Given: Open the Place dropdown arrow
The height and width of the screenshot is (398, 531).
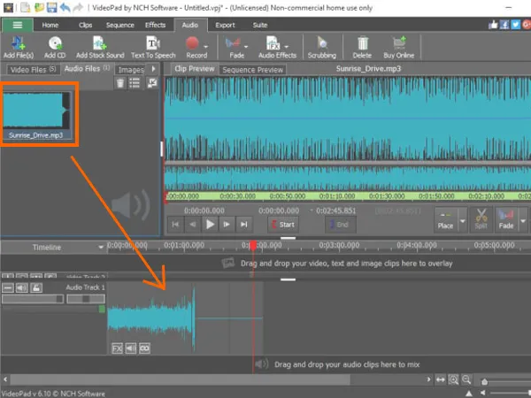Looking at the screenshot, I should pyautogui.click(x=463, y=220).
